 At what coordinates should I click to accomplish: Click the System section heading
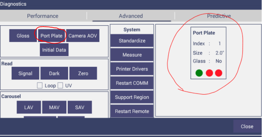tap(132, 30)
